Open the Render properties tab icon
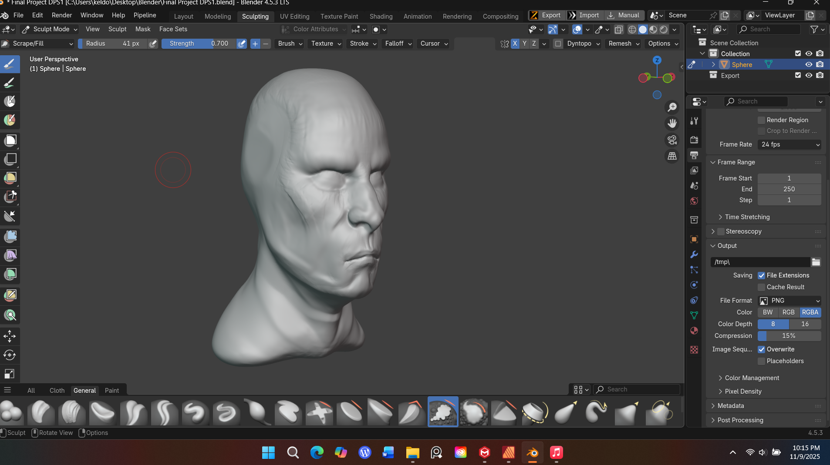The height and width of the screenshot is (465, 830). 694,140
